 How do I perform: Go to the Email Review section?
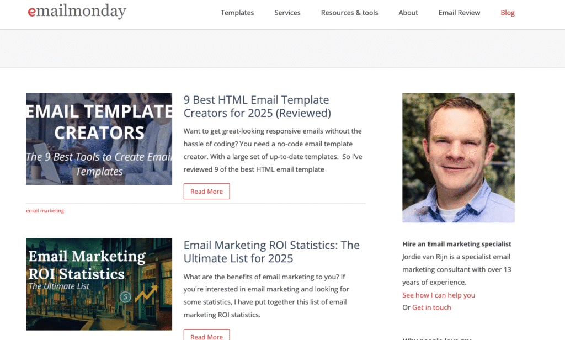tap(459, 12)
